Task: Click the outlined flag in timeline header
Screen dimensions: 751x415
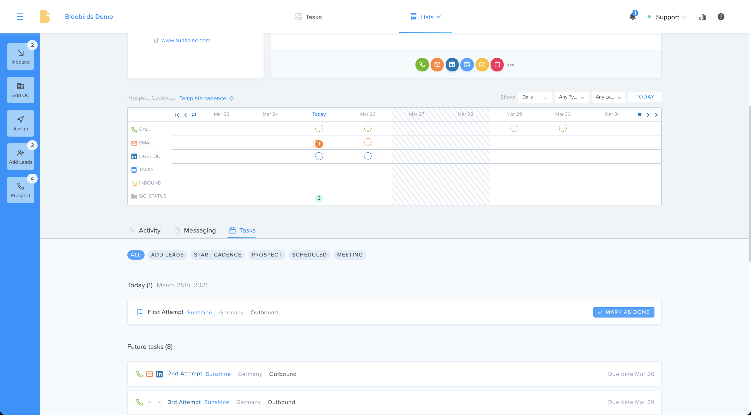Action: (x=194, y=115)
